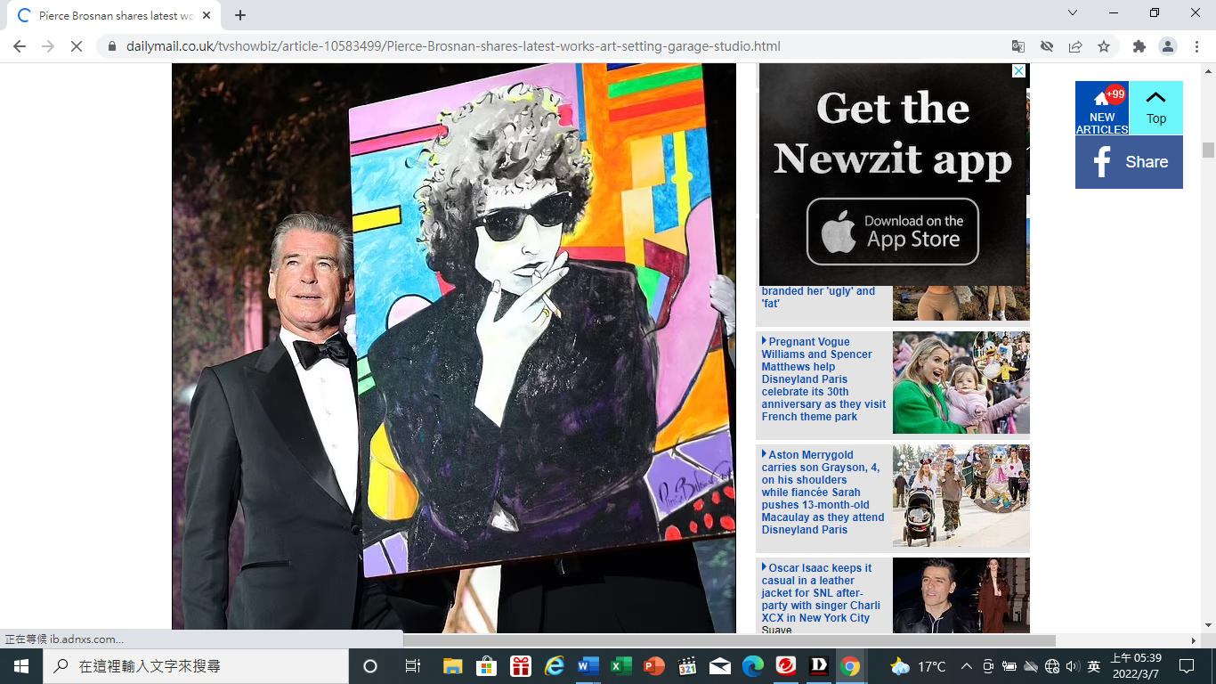This screenshot has height=684, width=1216.
Task: Open the red gift box taskbar app
Action: 521,666
